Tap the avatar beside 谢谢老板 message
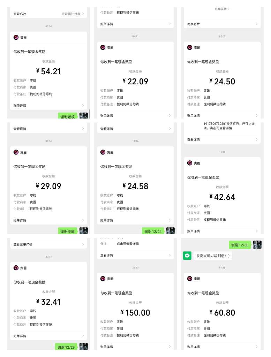Image resolution: width=271 pixels, height=357 pixels. pos(84,116)
